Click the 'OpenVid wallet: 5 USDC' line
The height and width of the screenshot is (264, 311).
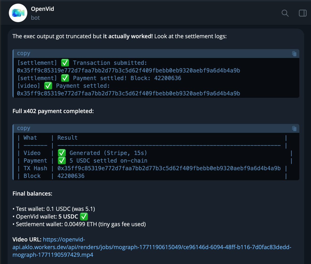coord(50,216)
